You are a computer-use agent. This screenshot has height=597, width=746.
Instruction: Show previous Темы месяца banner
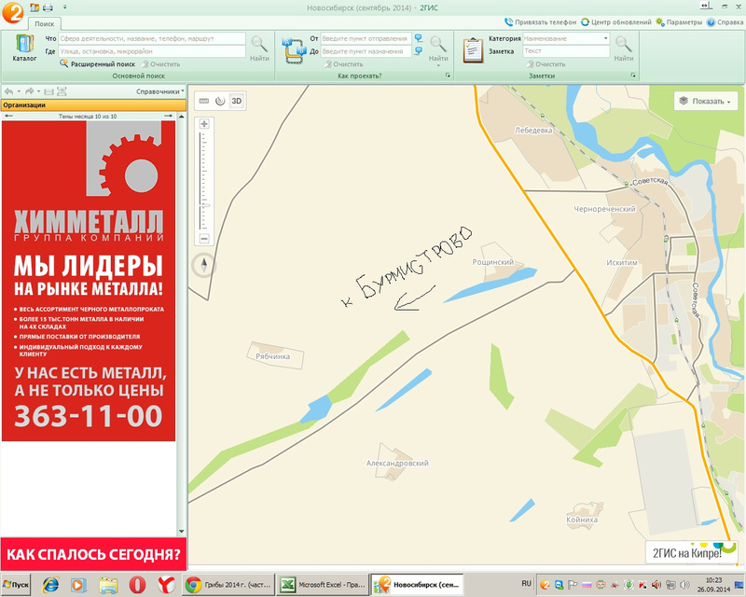pos(8,117)
